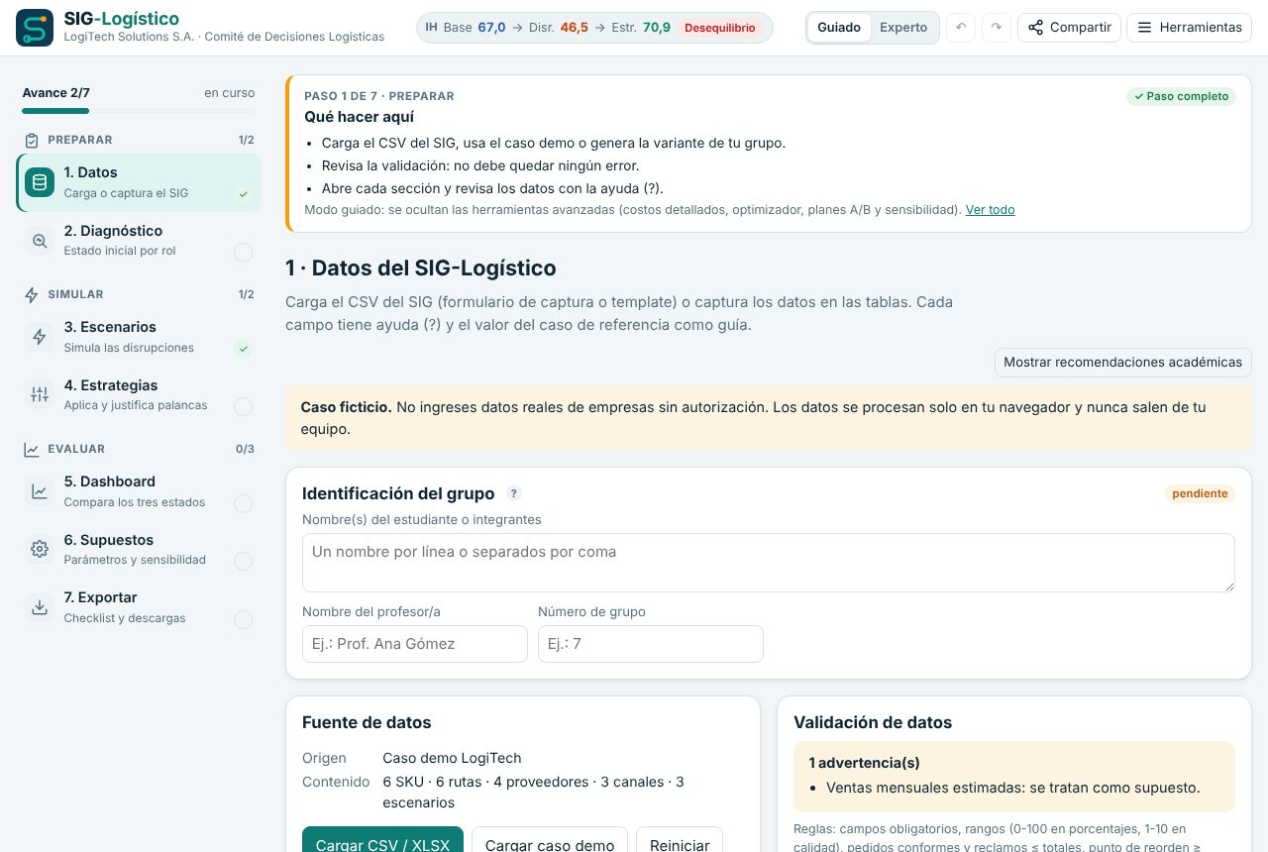Click the lightning icon for 3. Escenarios
Screen dimensions: 1268x852
[x=40, y=337]
